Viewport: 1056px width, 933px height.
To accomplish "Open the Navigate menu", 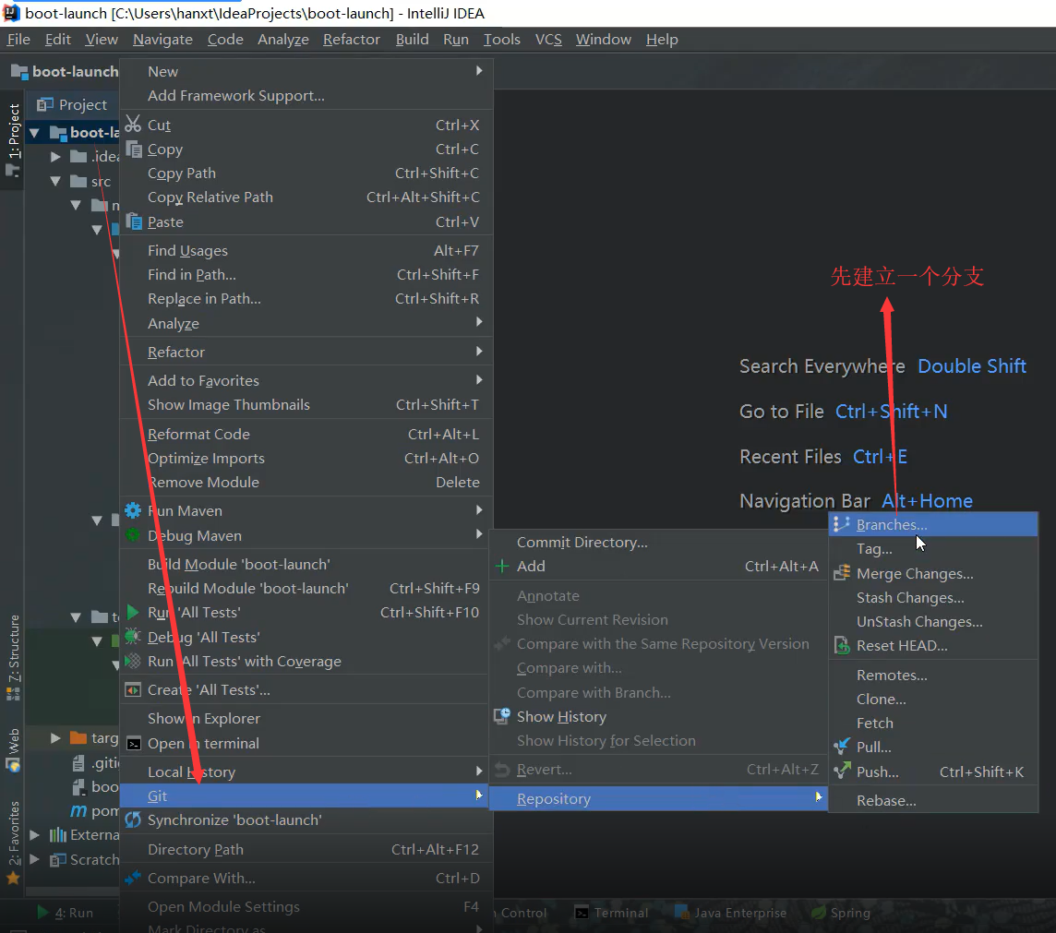I will (162, 39).
